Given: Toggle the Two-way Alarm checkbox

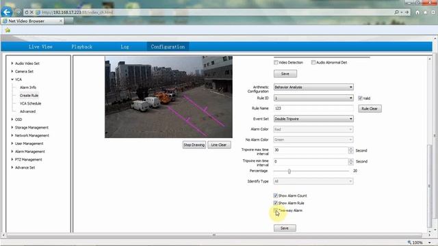Looking at the screenshot, I should (275, 210).
